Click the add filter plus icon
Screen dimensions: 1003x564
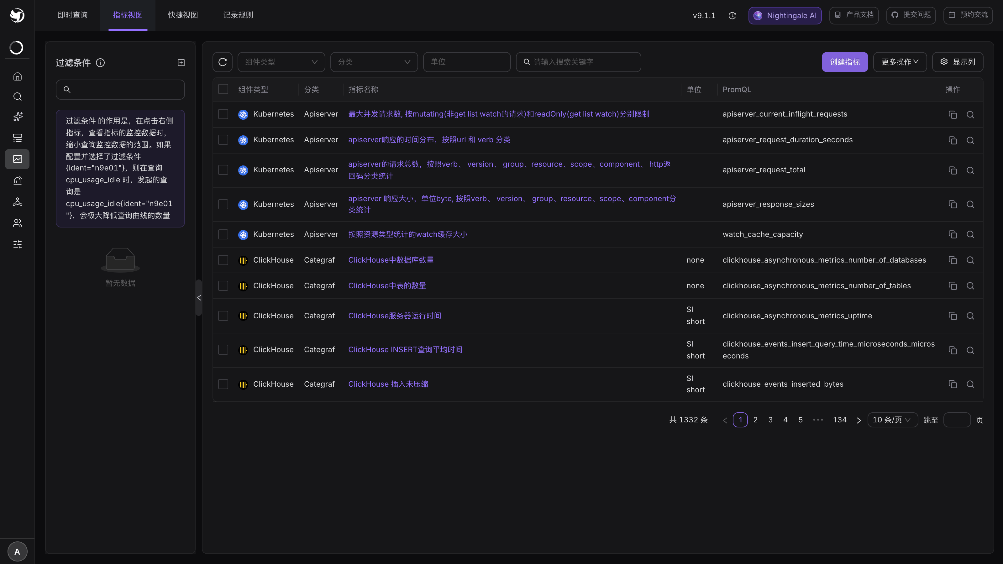click(x=181, y=63)
